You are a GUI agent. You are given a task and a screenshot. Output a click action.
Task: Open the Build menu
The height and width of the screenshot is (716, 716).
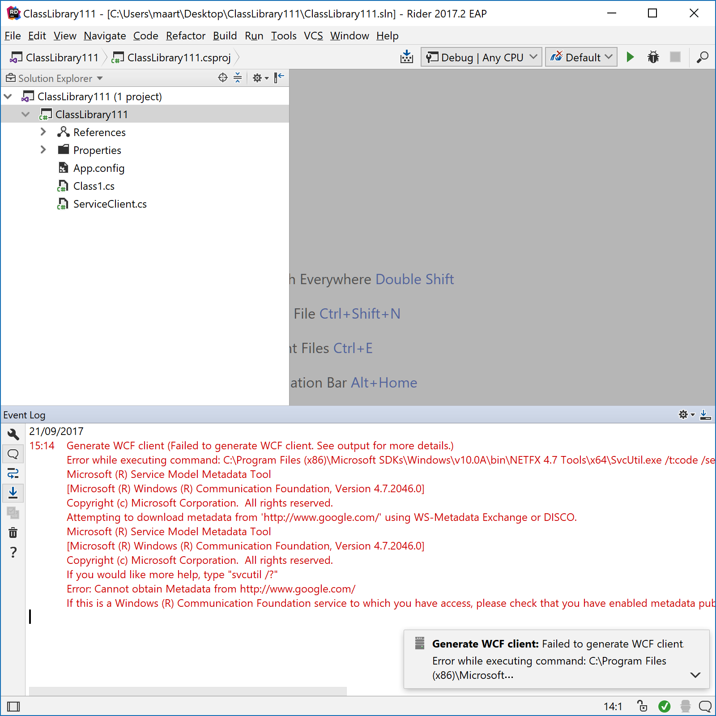pyautogui.click(x=225, y=36)
